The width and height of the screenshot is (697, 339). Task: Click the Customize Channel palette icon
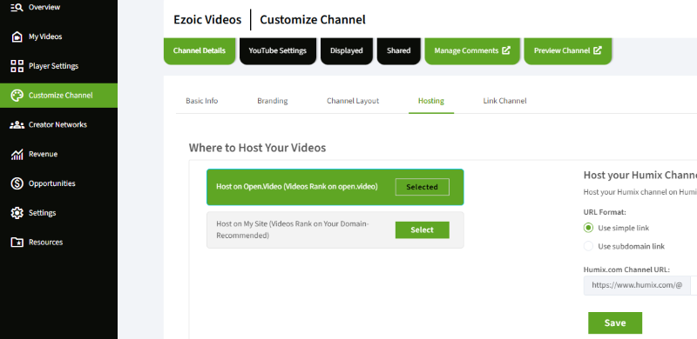pos(17,96)
